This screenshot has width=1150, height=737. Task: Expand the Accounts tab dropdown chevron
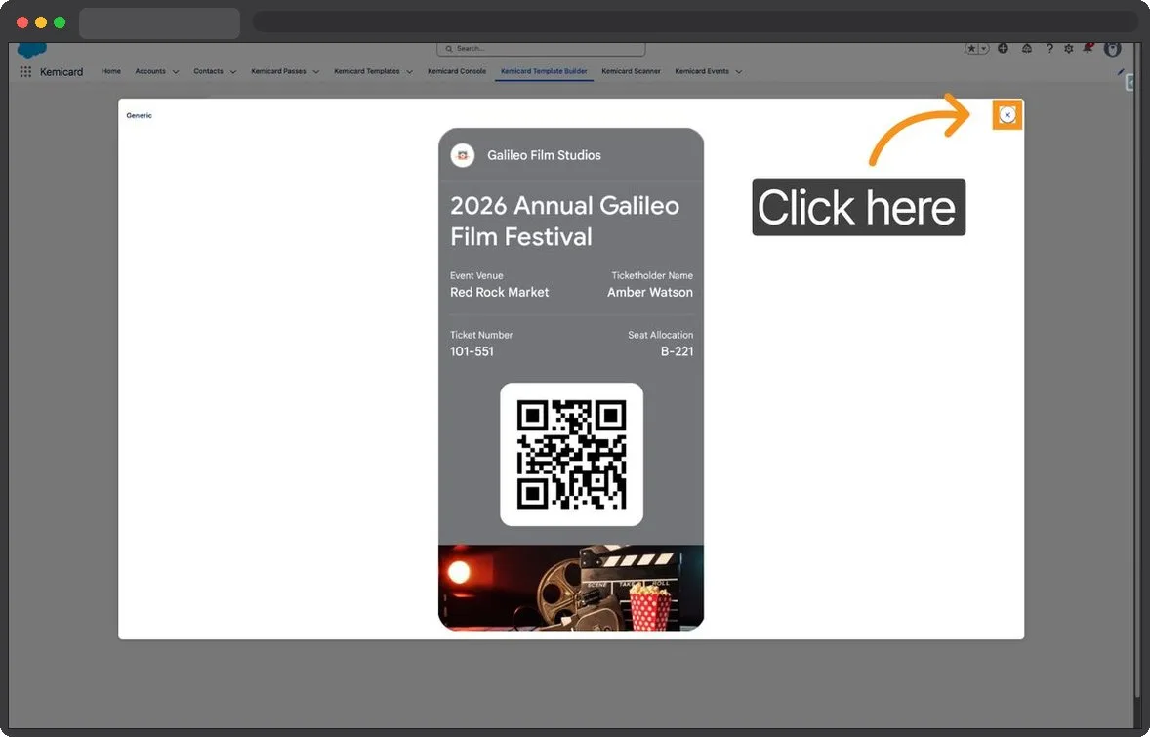pos(176,72)
